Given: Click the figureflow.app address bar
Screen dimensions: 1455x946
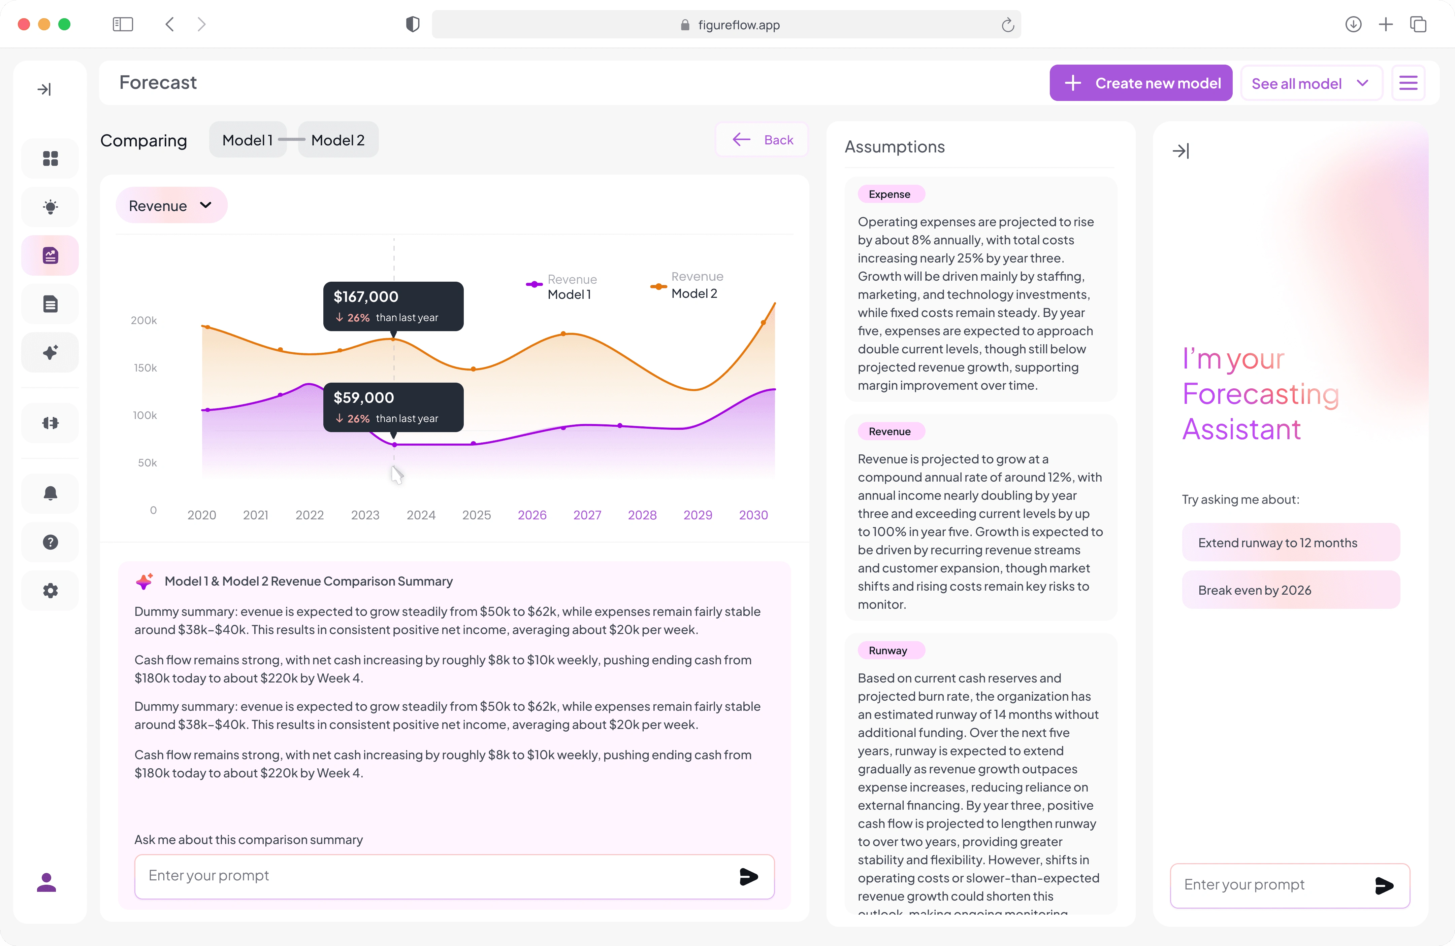Looking at the screenshot, I should pyautogui.click(x=726, y=25).
